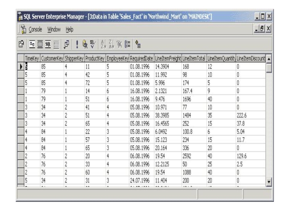Minimize the inner document window
The image size is (290, 218).
click(256, 29)
